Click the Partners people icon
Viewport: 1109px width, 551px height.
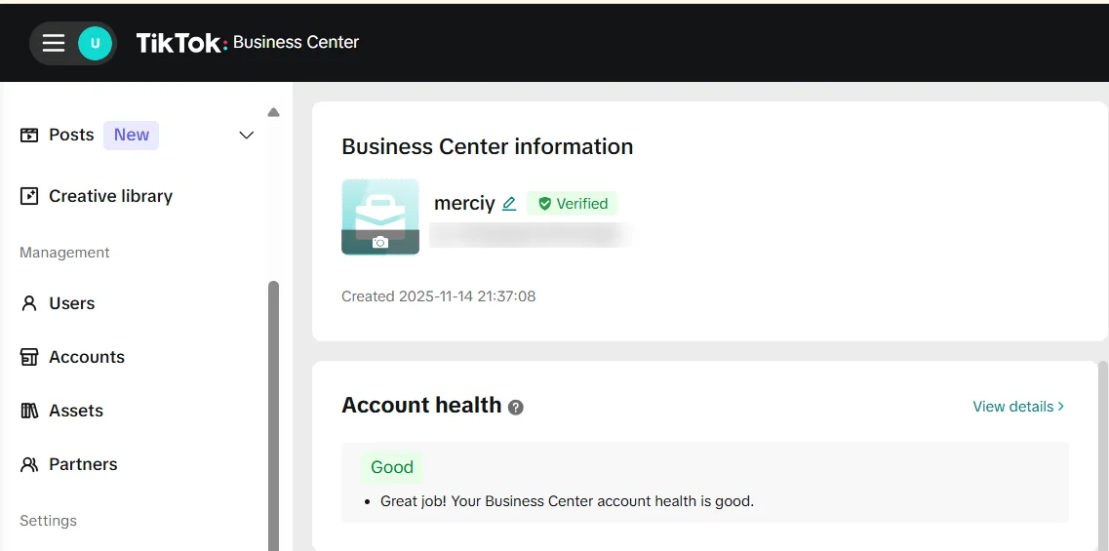coord(29,465)
